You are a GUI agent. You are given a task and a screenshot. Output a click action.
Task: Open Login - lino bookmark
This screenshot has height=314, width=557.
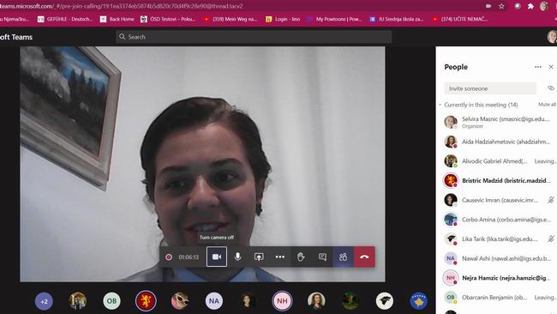tap(283, 19)
